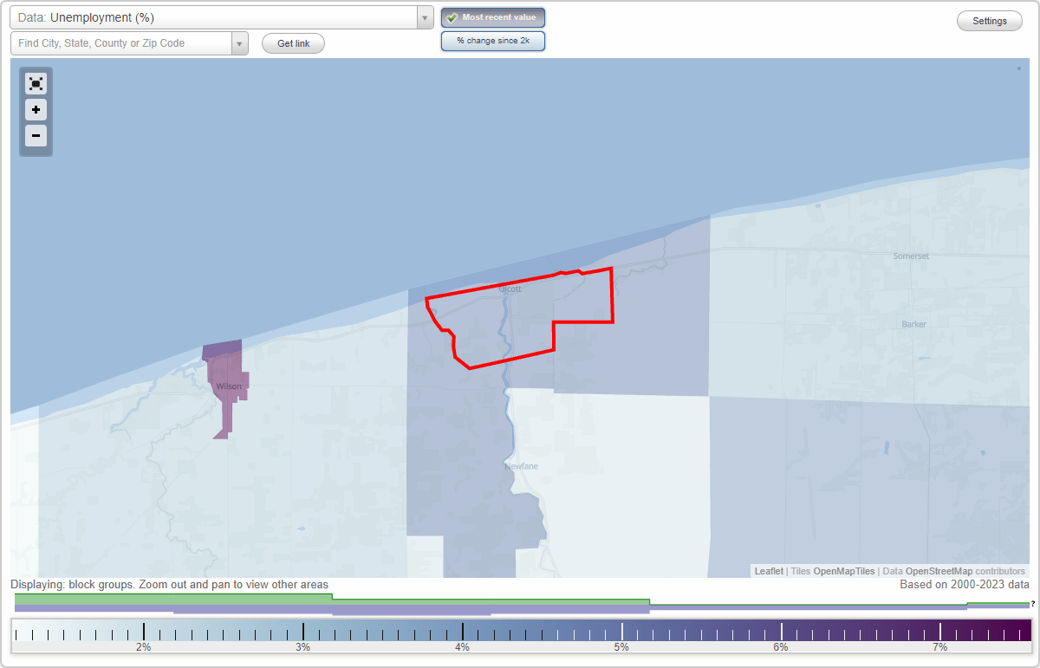Expand the map to fullscreen view

point(36,83)
